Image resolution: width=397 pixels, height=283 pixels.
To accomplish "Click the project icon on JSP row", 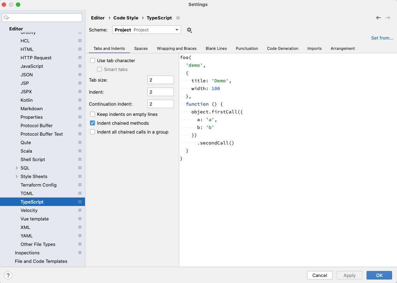I will point(80,83).
